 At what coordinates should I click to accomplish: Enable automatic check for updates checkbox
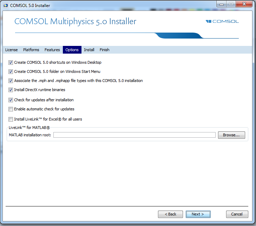coord(11,109)
